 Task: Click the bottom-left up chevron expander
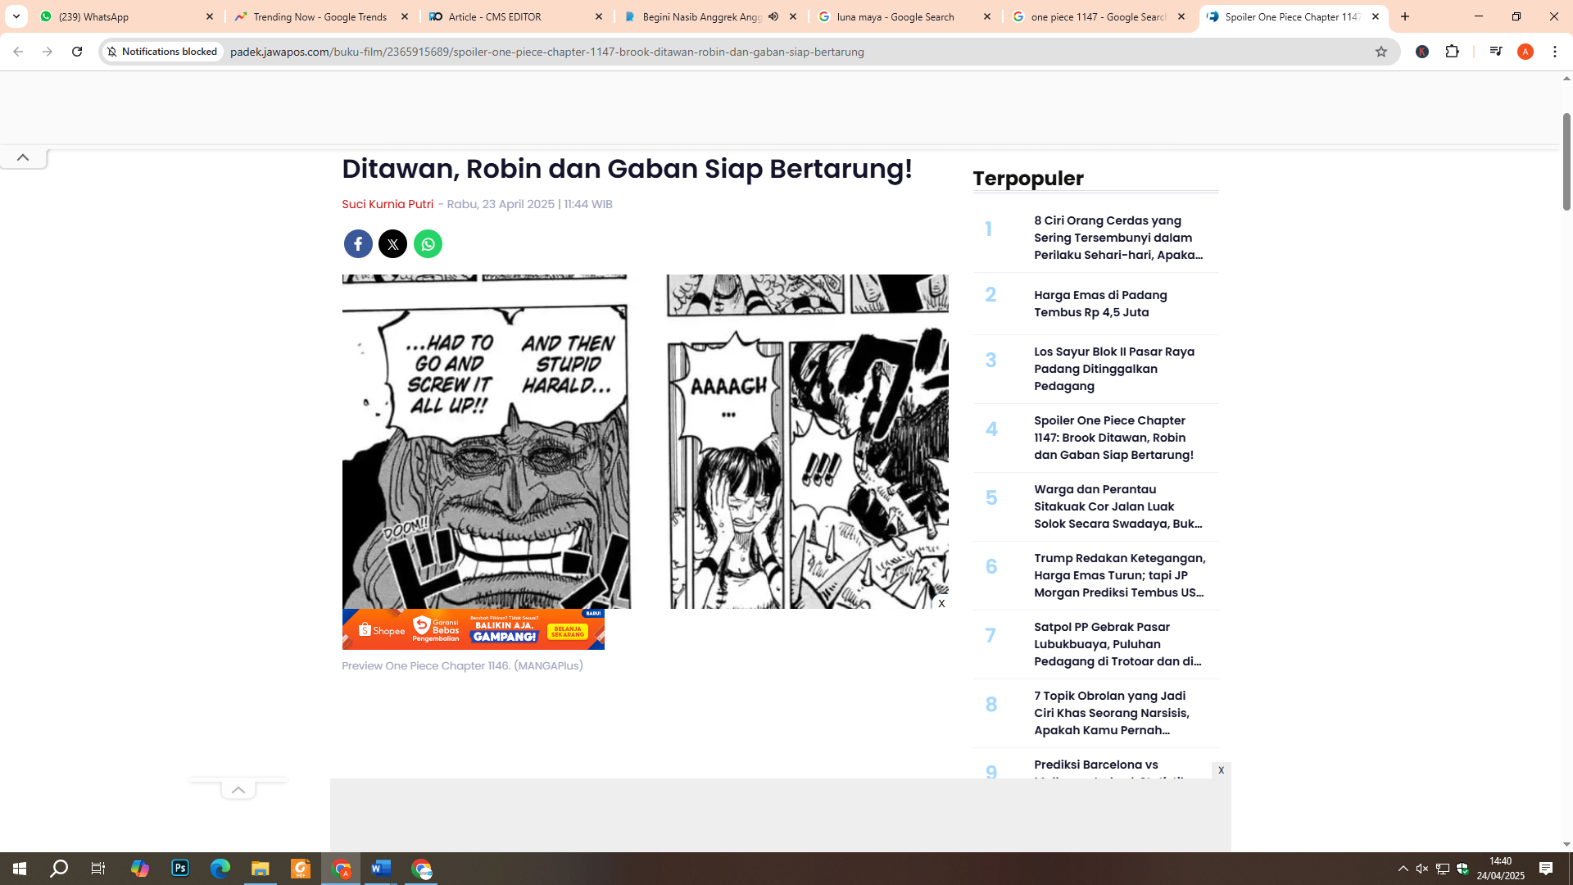(238, 790)
